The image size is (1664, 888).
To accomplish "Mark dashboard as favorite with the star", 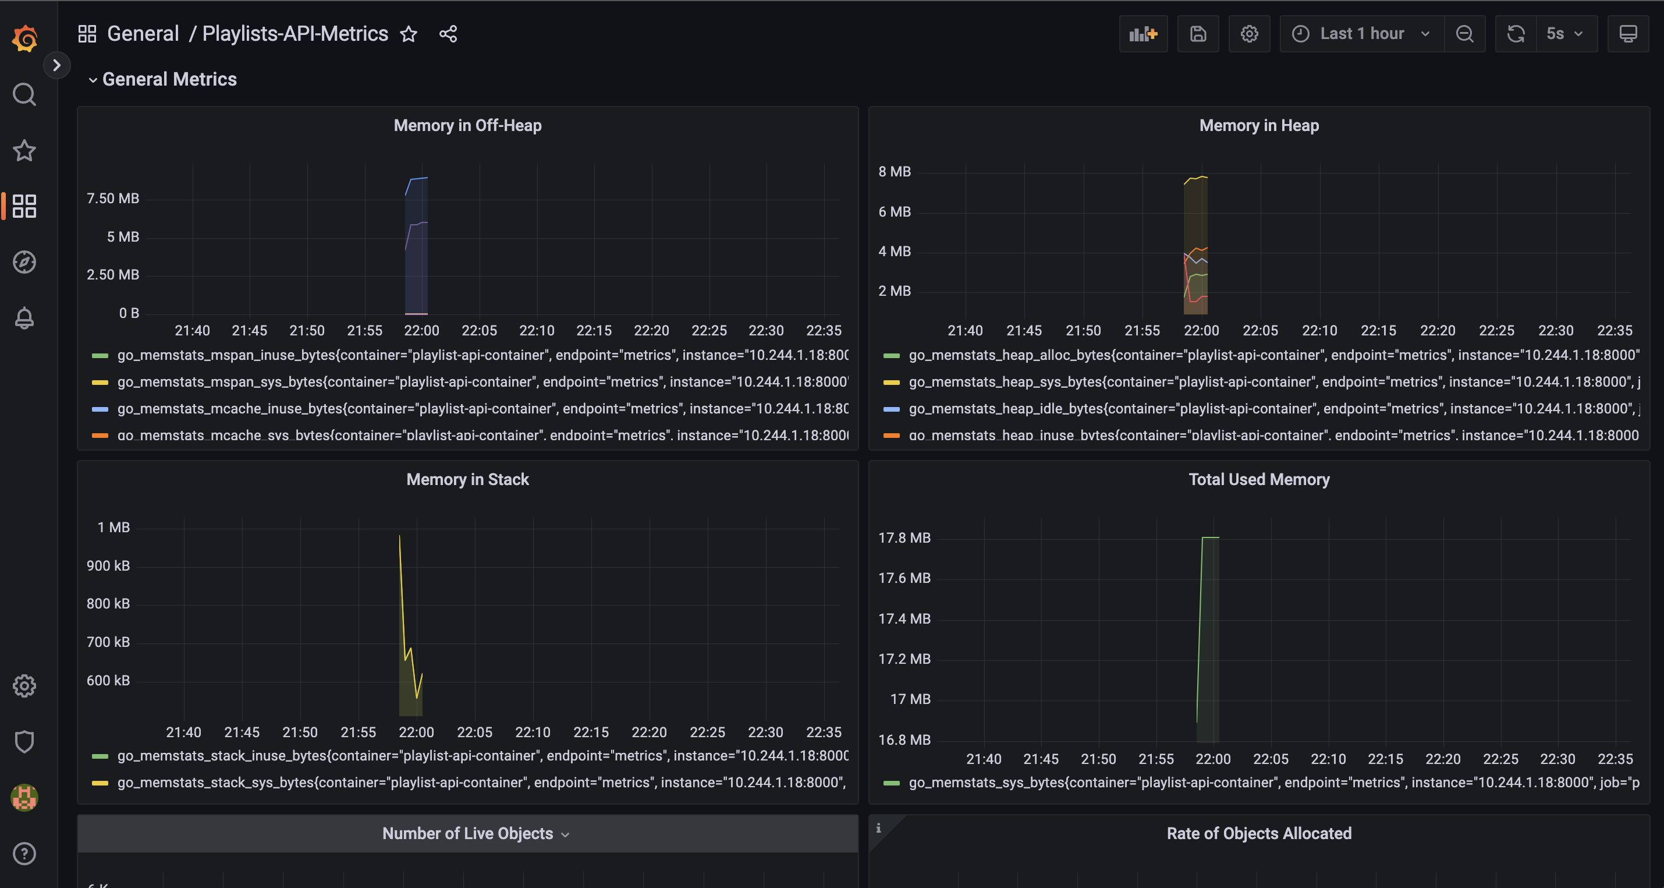I will 408,34.
